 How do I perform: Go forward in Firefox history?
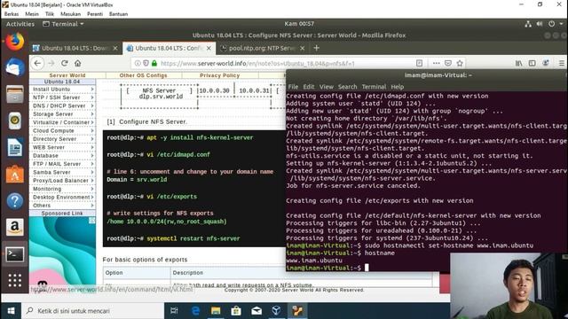51,63
